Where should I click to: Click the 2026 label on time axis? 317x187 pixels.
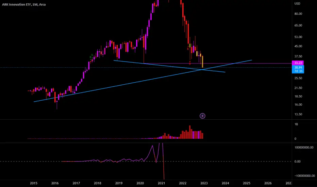[268, 183]
